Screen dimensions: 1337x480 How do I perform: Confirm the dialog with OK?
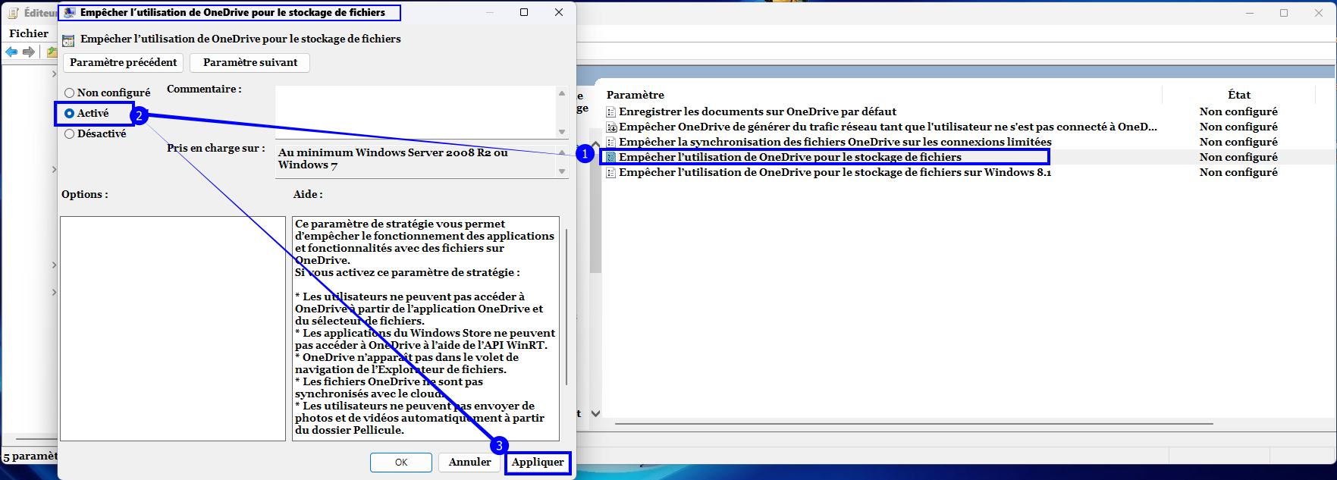coord(401,463)
